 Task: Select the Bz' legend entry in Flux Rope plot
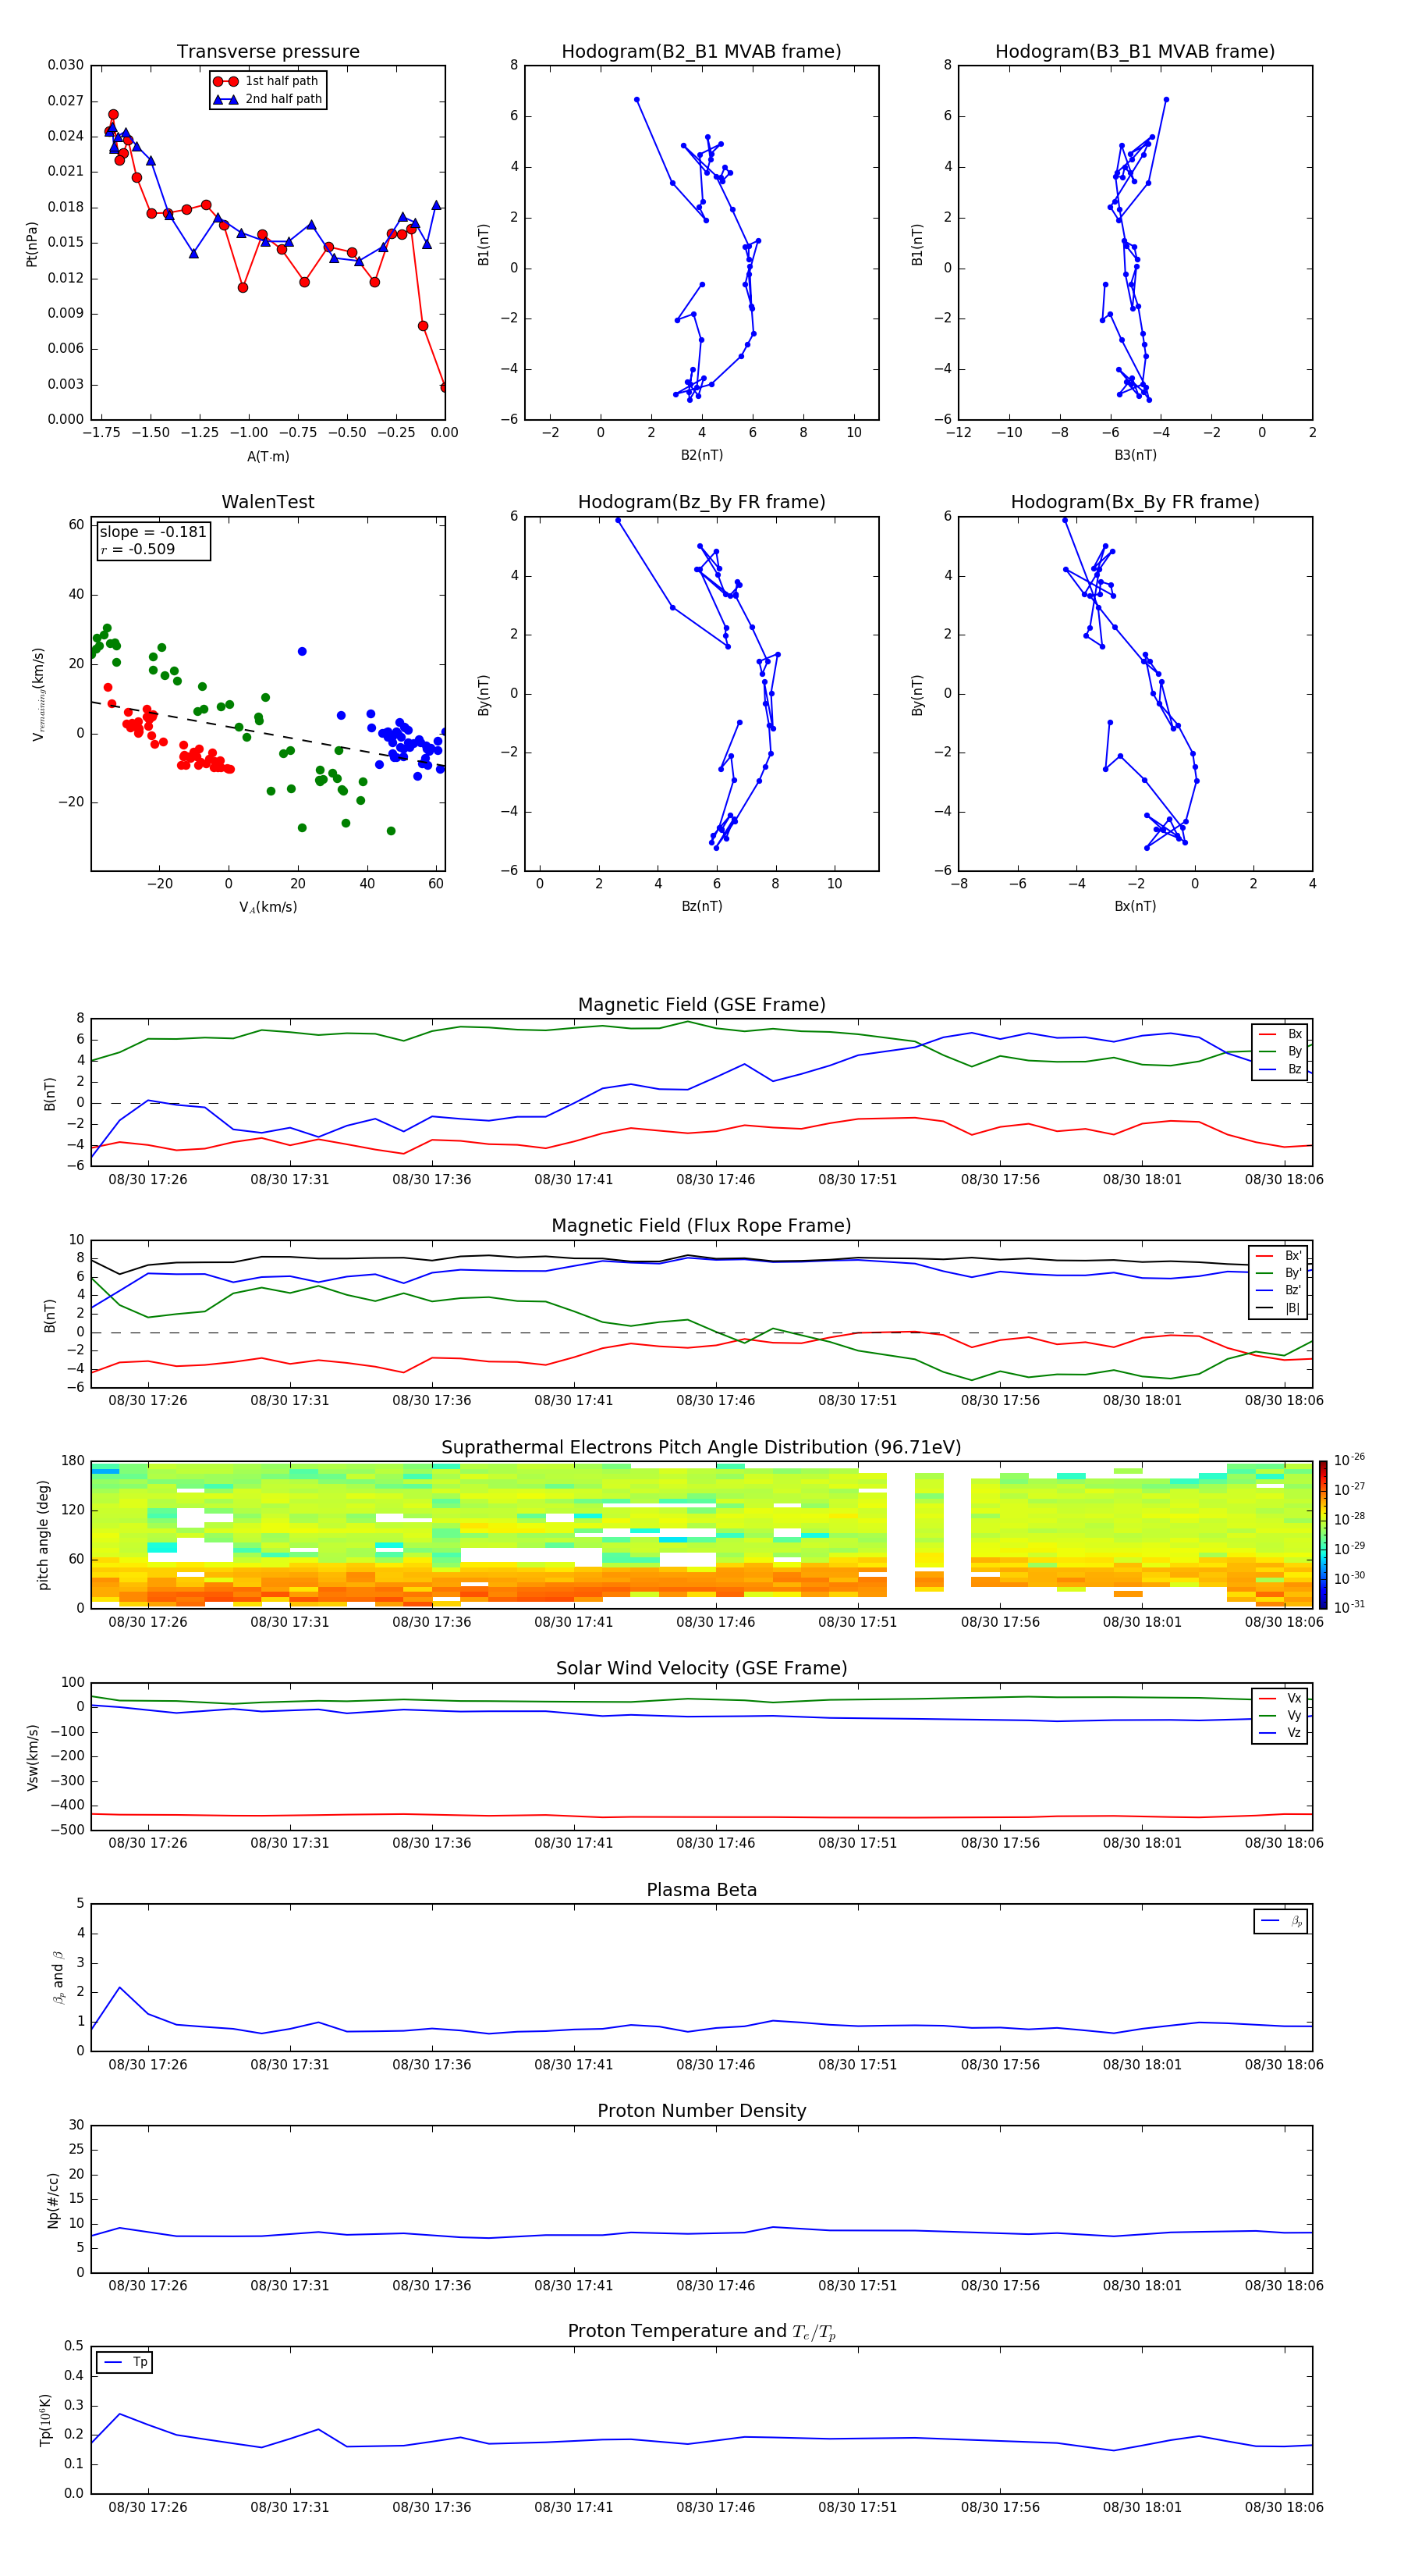[1279, 1290]
